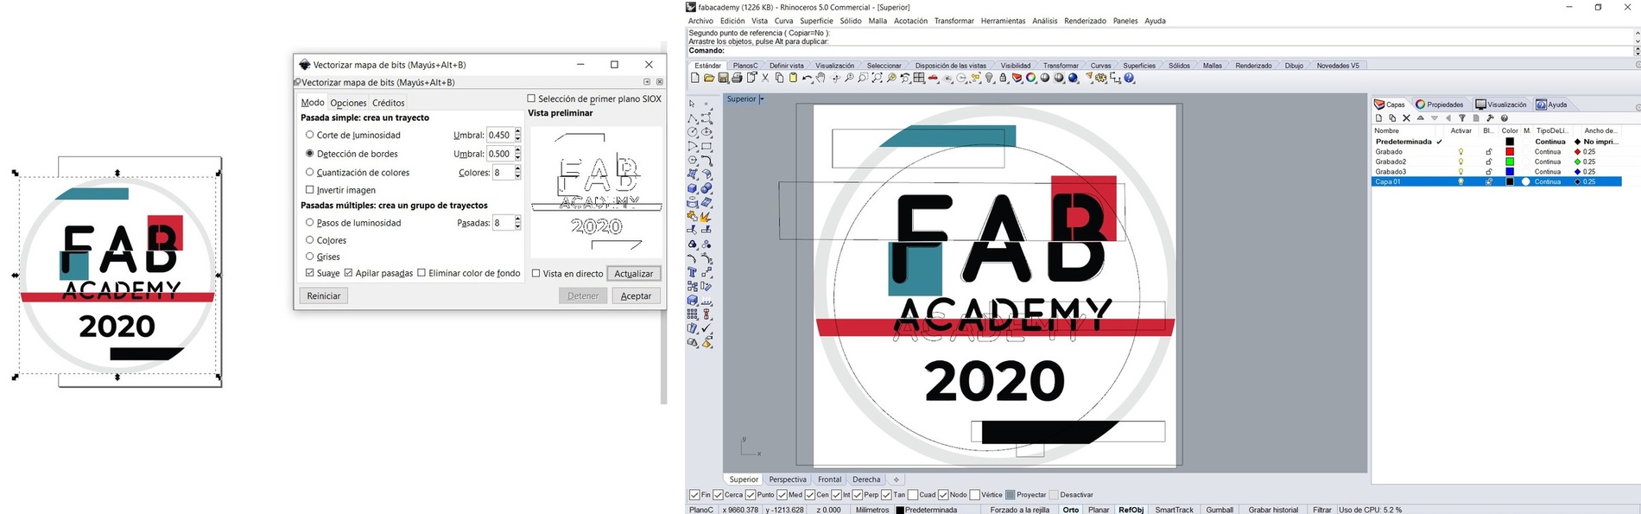The width and height of the screenshot is (1641, 514).
Task: Toggle Orto in status bar
Action: 1071,510
